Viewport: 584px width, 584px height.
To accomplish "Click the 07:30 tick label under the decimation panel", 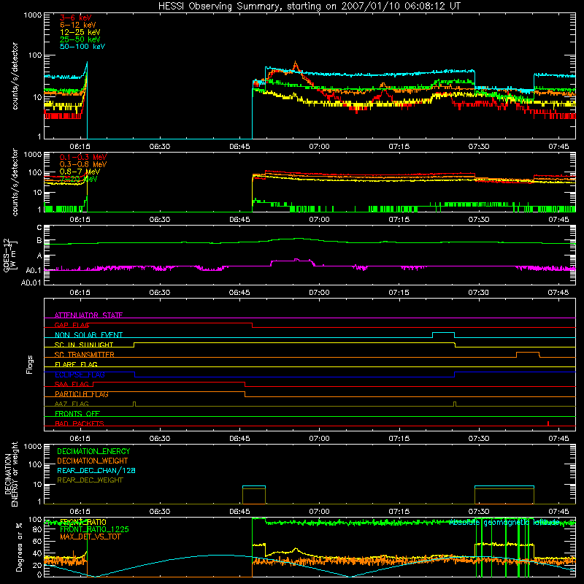I will [479, 512].
